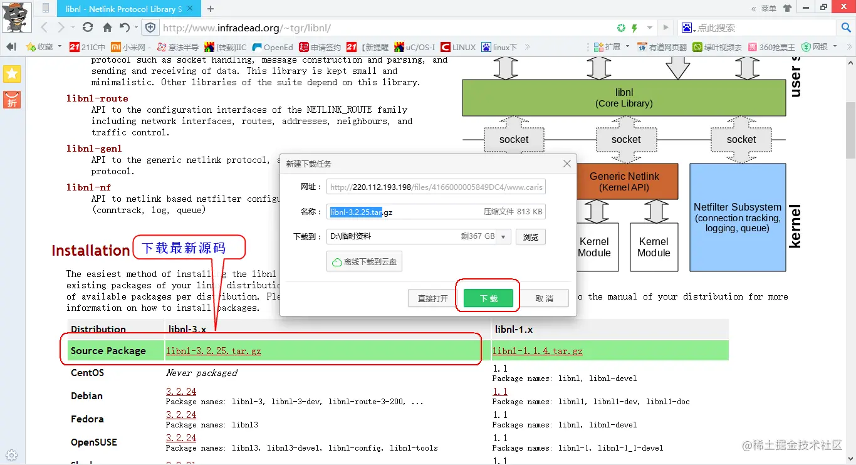Open the OpenEd bookmark
This screenshot has height=465, width=856.
(272, 47)
